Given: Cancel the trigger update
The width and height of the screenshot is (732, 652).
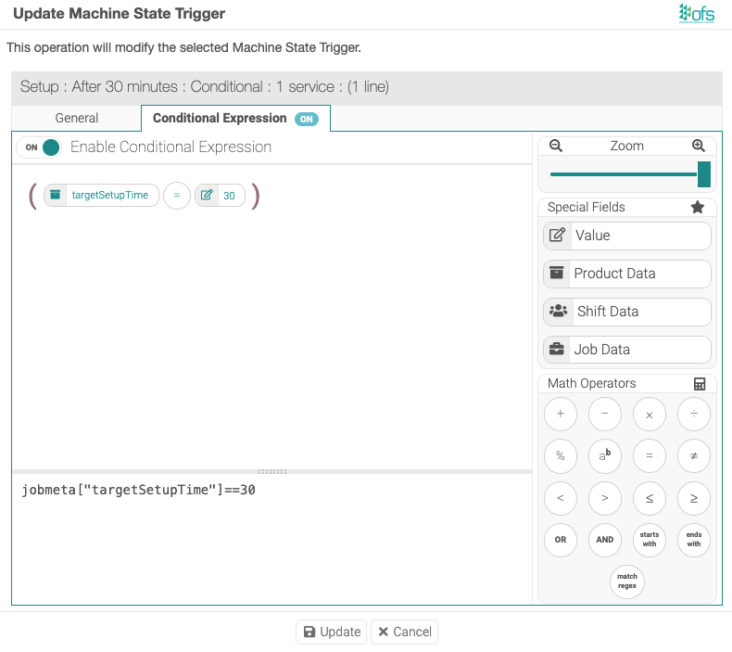Looking at the screenshot, I should click(x=404, y=632).
